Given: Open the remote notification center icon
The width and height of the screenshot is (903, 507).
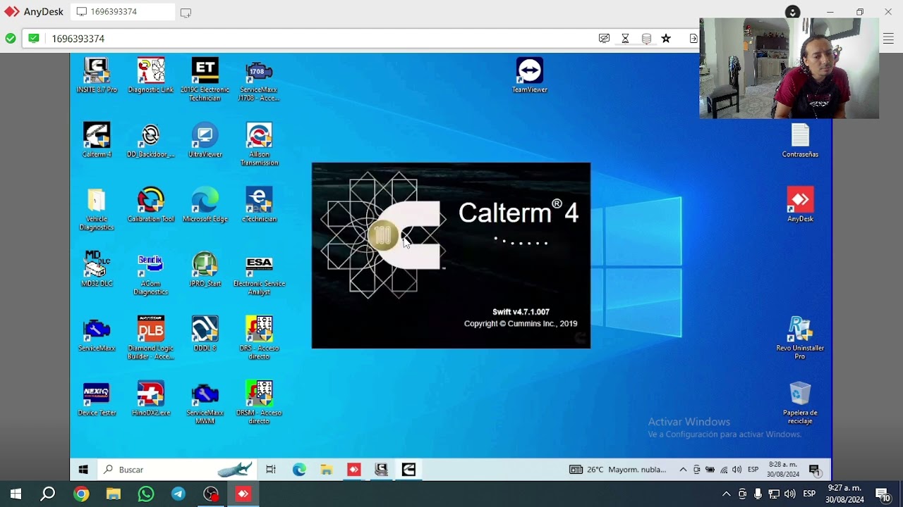Looking at the screenshot, I should (815, 470).
